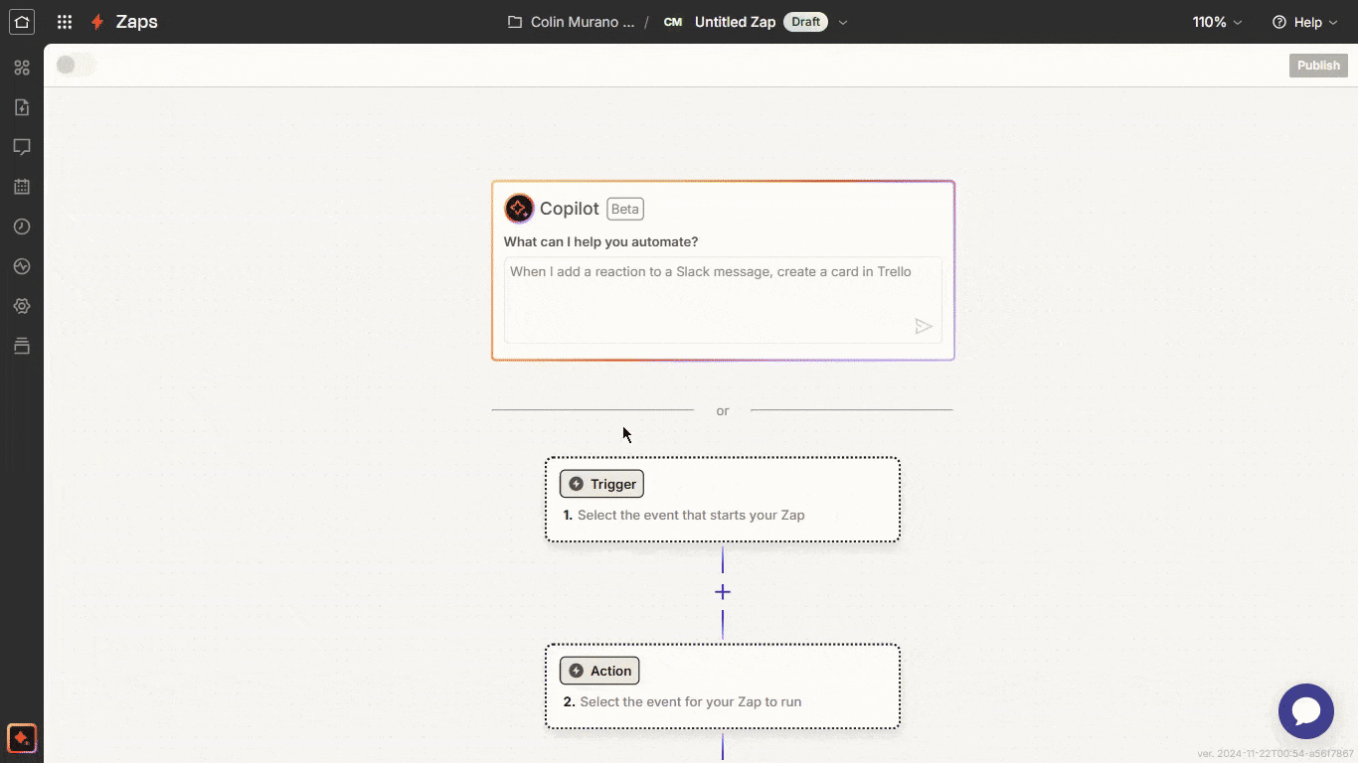Toggle the Zap on/off switch
This screenshot has width=1358, height=763.
(77, 66)
